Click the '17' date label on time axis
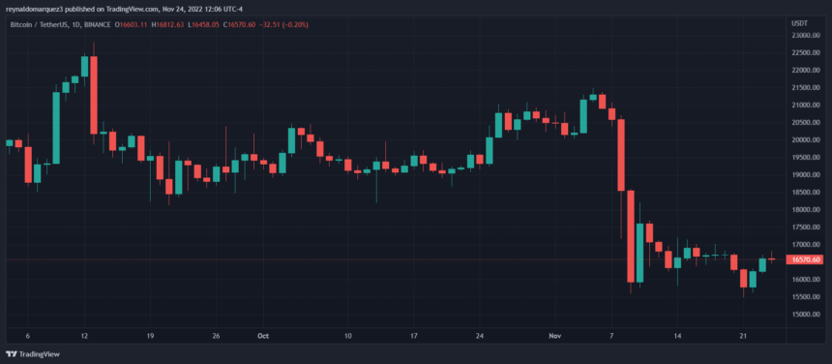 coord(414,336)
